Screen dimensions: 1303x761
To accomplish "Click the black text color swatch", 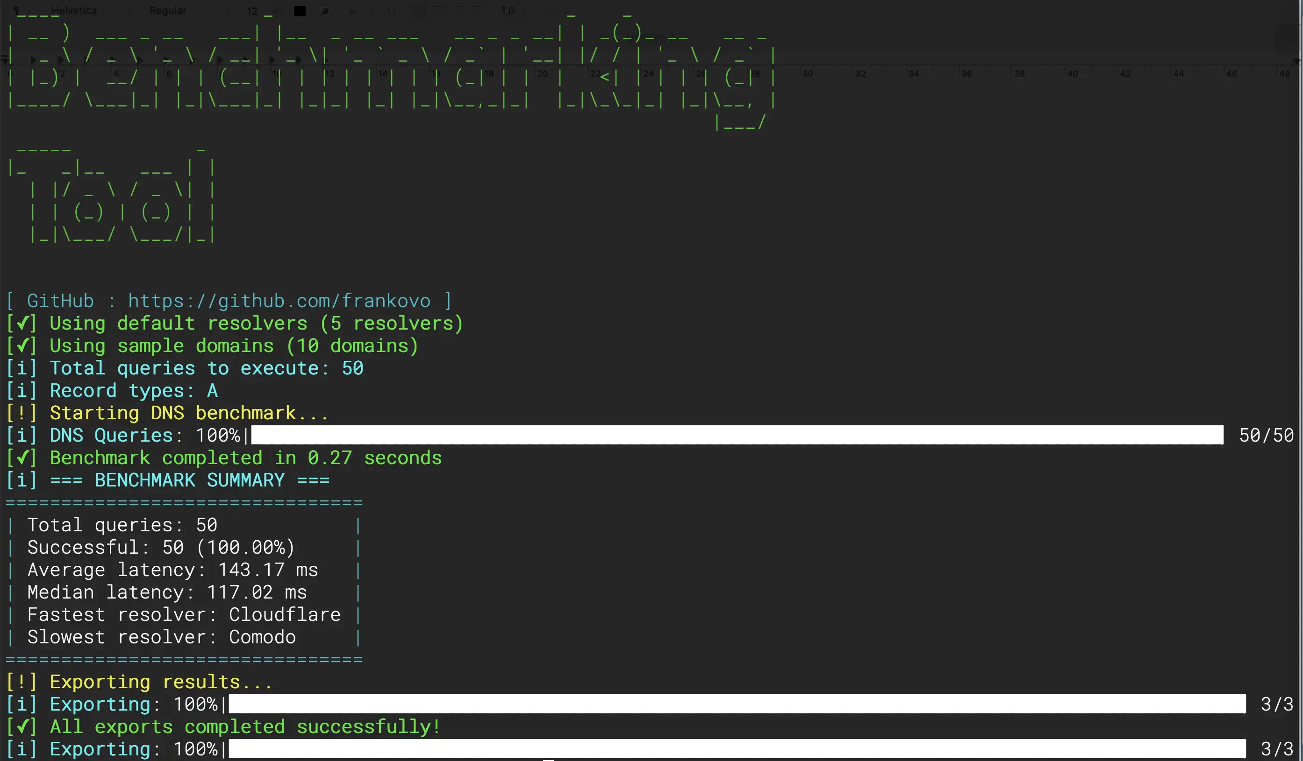I will [x=300, y=11].
